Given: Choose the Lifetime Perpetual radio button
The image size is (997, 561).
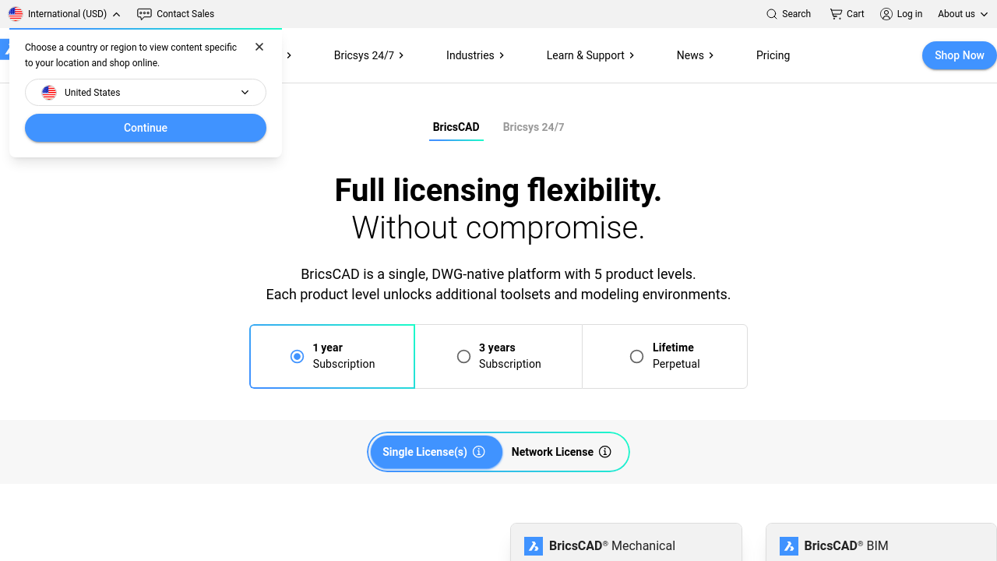Looking at the screenshot, I should pos(636,356).
